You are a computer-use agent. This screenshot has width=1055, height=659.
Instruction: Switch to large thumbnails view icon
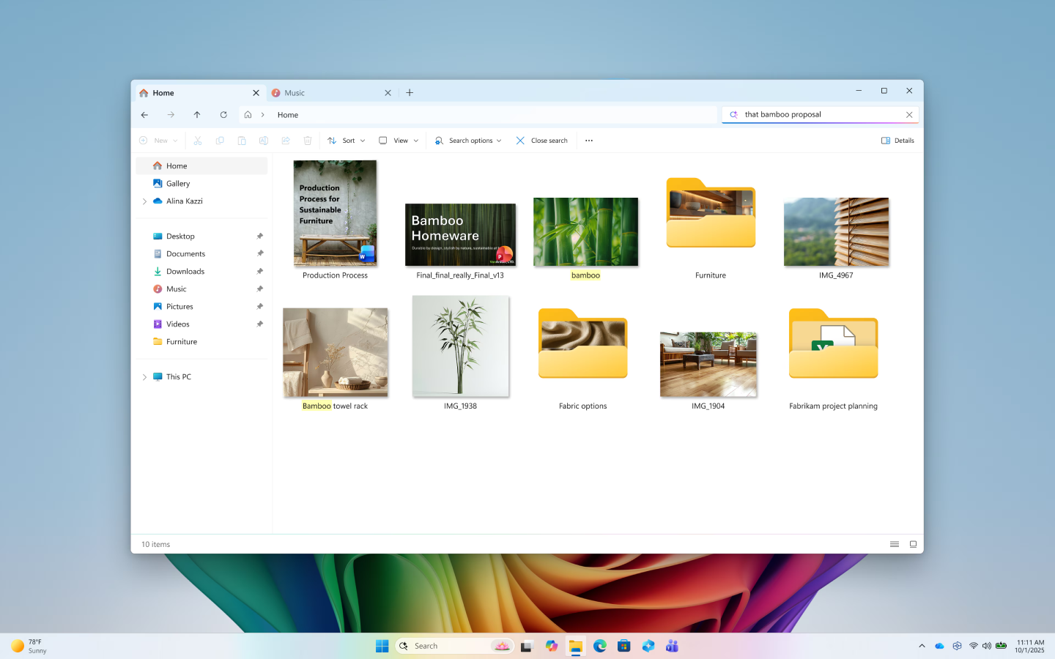click(913, 544)
